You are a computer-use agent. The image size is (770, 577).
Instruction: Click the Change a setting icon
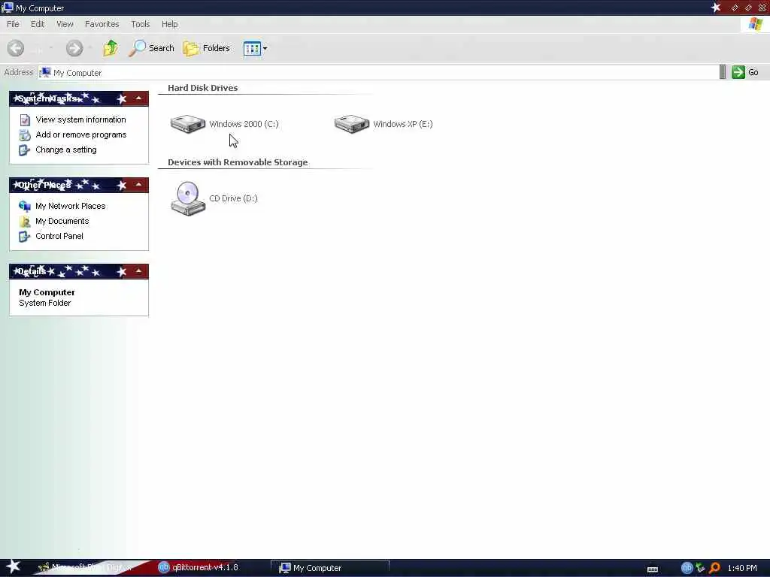25,150
